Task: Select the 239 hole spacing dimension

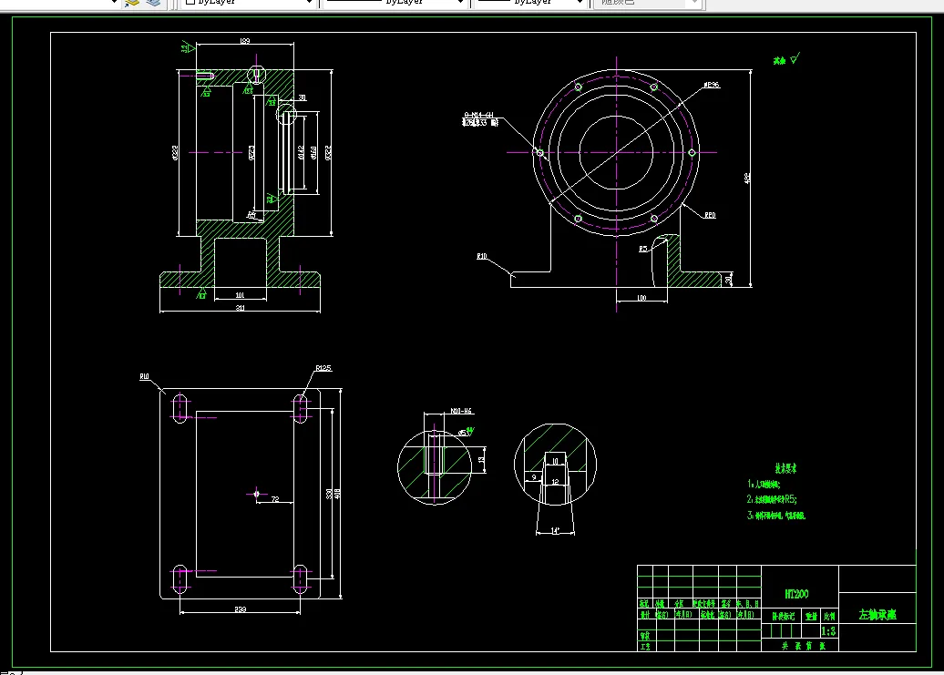Action: (241, 609)
